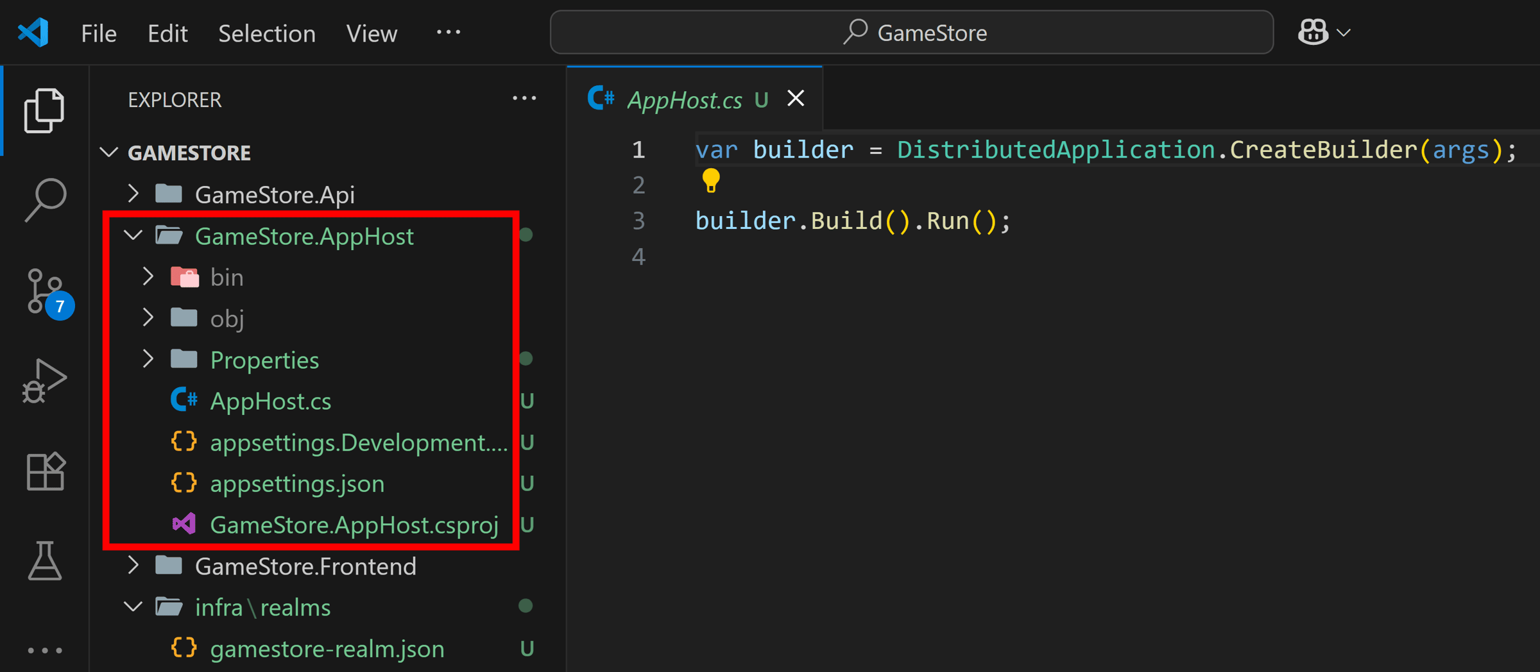Viewport: 1540px width, 672px height.
Task: Open Explorer views and more actions menu
Action: 524,98
